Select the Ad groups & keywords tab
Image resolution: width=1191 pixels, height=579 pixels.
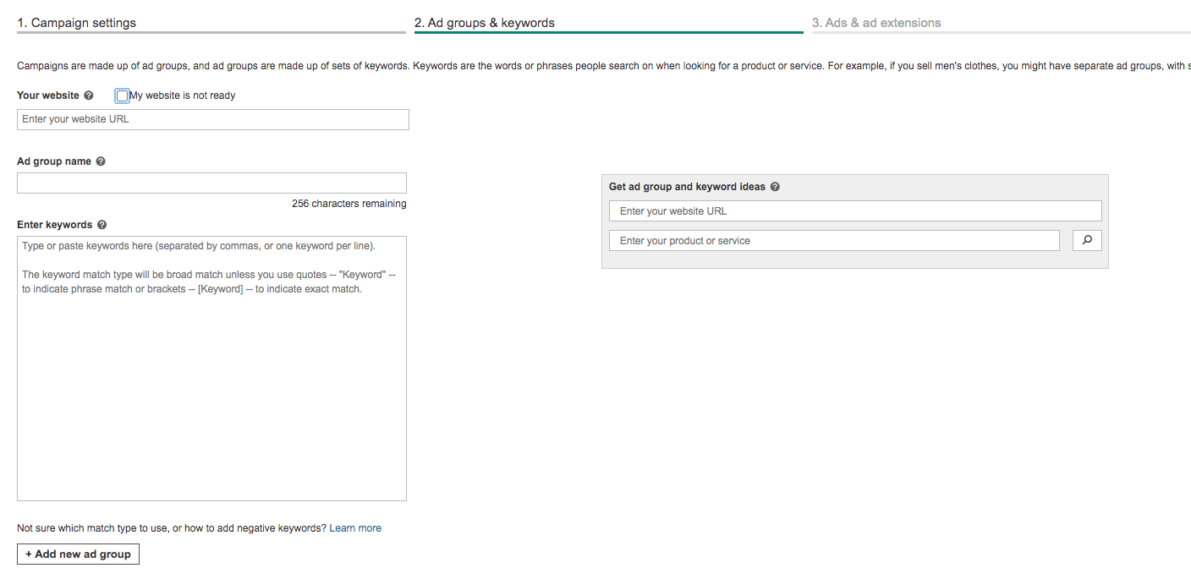(485, 23)
